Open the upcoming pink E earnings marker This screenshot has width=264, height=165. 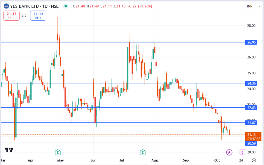tap(242, 152)
